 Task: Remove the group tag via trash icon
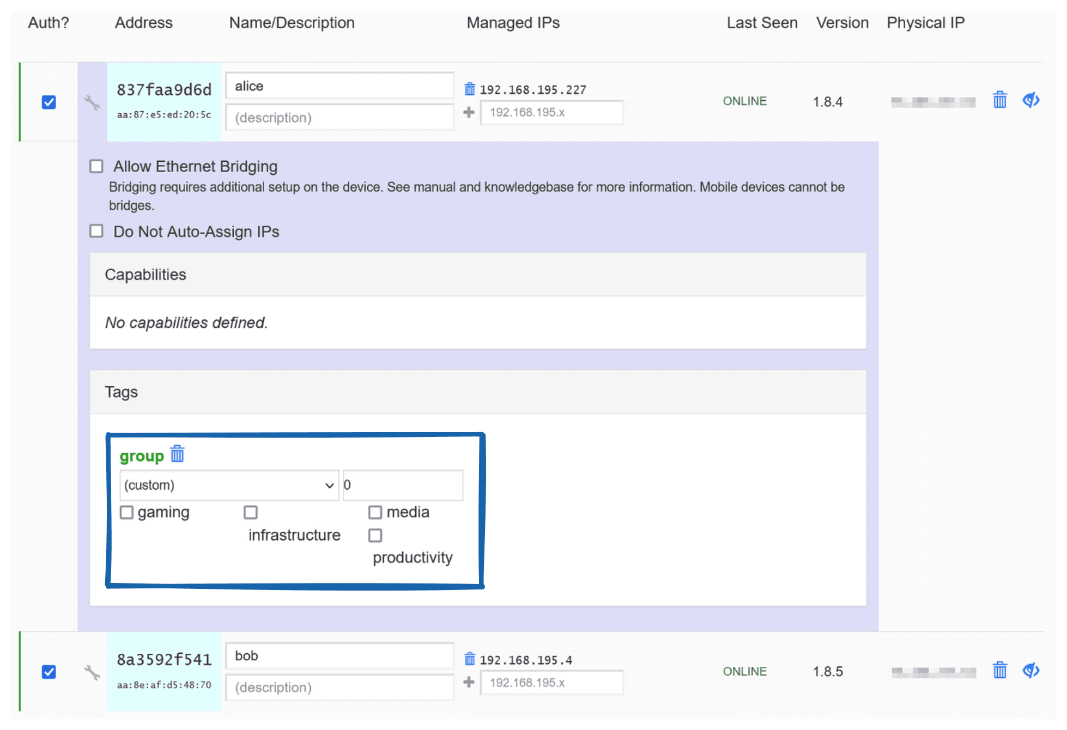pos(177,453)
